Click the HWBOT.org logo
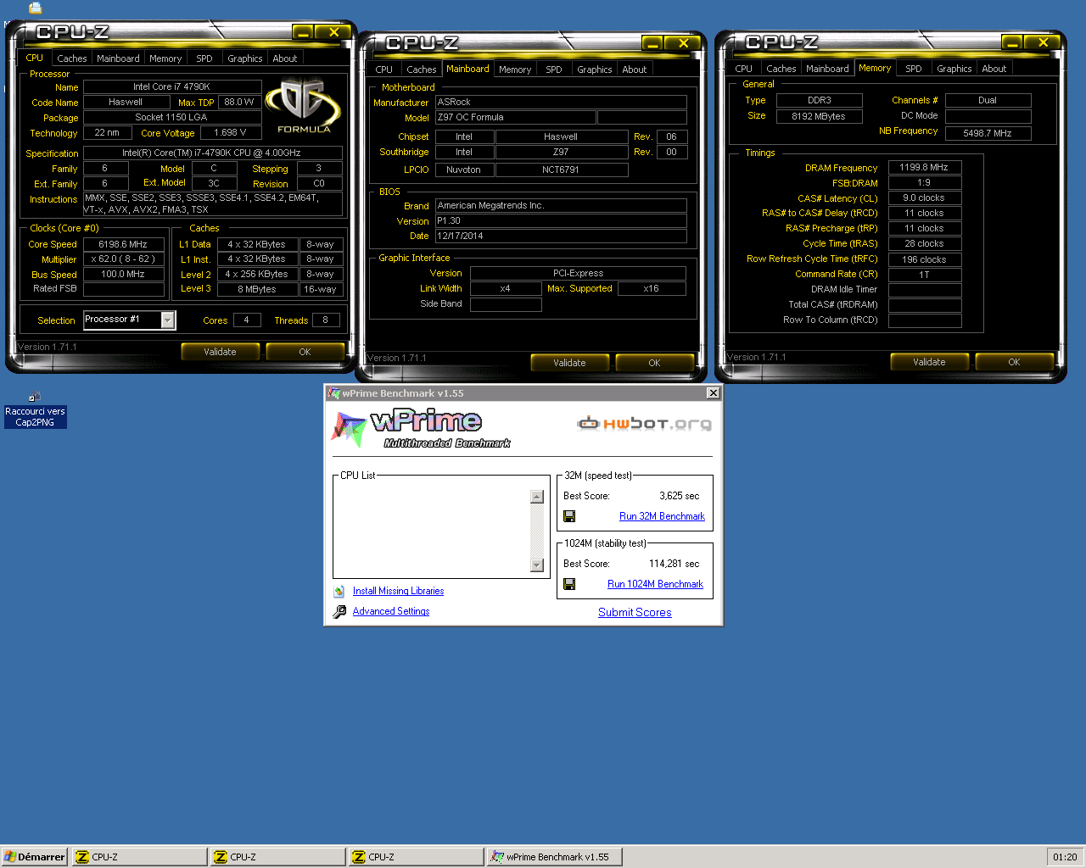Screen dimensions: 1086x868 (645, 423)
